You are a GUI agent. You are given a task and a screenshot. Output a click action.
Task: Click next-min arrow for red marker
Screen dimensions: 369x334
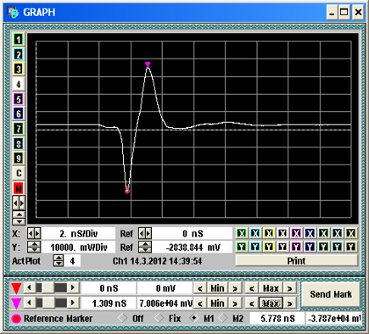click(x=235, y=288)
